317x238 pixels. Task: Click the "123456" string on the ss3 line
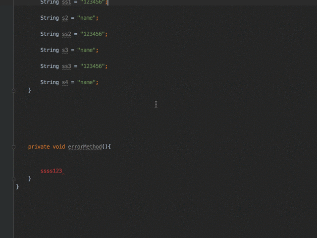tap(93, 66)
